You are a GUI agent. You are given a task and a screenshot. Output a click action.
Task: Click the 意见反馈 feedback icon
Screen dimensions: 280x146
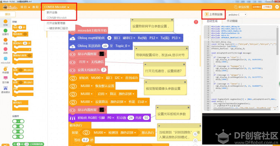236,7
